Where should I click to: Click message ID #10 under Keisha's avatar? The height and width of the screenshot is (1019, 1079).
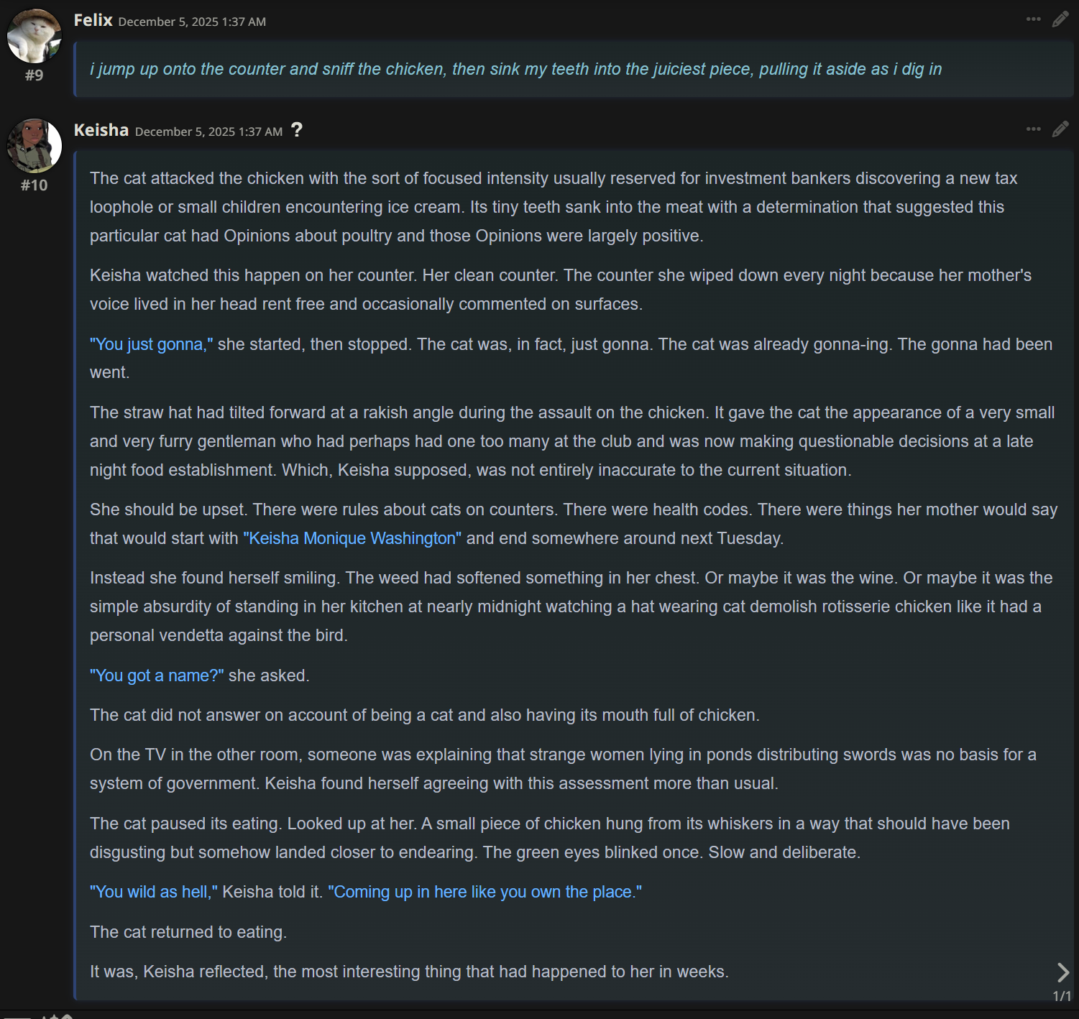click(x=34, y=185)
